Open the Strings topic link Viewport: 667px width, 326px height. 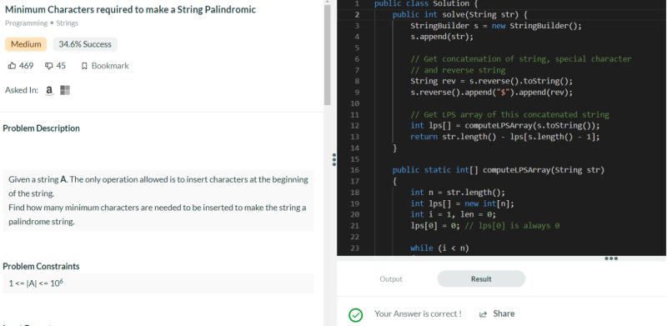(68, 23)
